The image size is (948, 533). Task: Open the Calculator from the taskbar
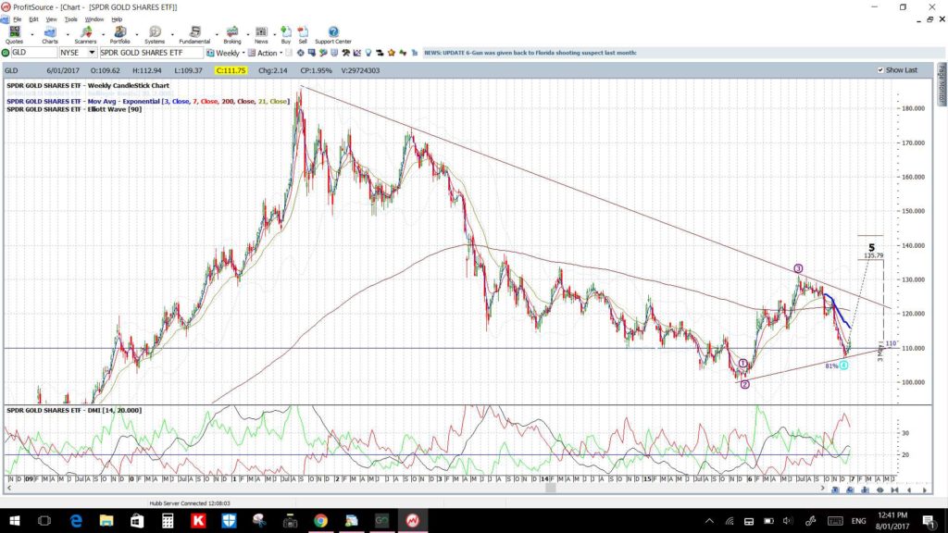pyautogui.click(x=168, y=520)
